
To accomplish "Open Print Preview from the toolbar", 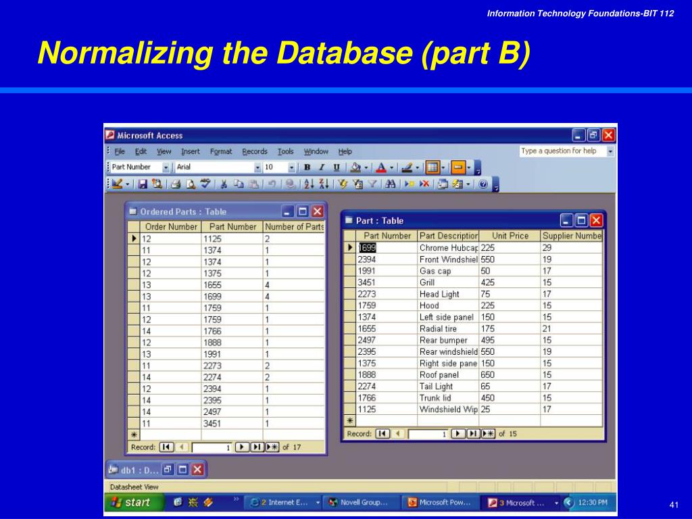I will coord(190,184).
